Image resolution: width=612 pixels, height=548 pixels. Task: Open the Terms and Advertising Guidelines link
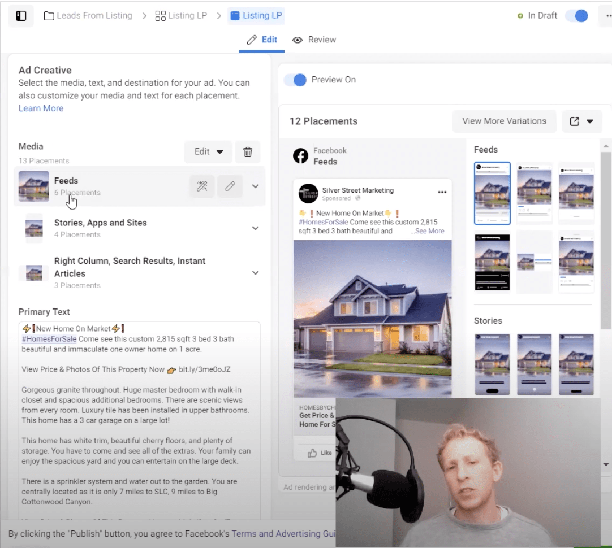coord(283,533)
